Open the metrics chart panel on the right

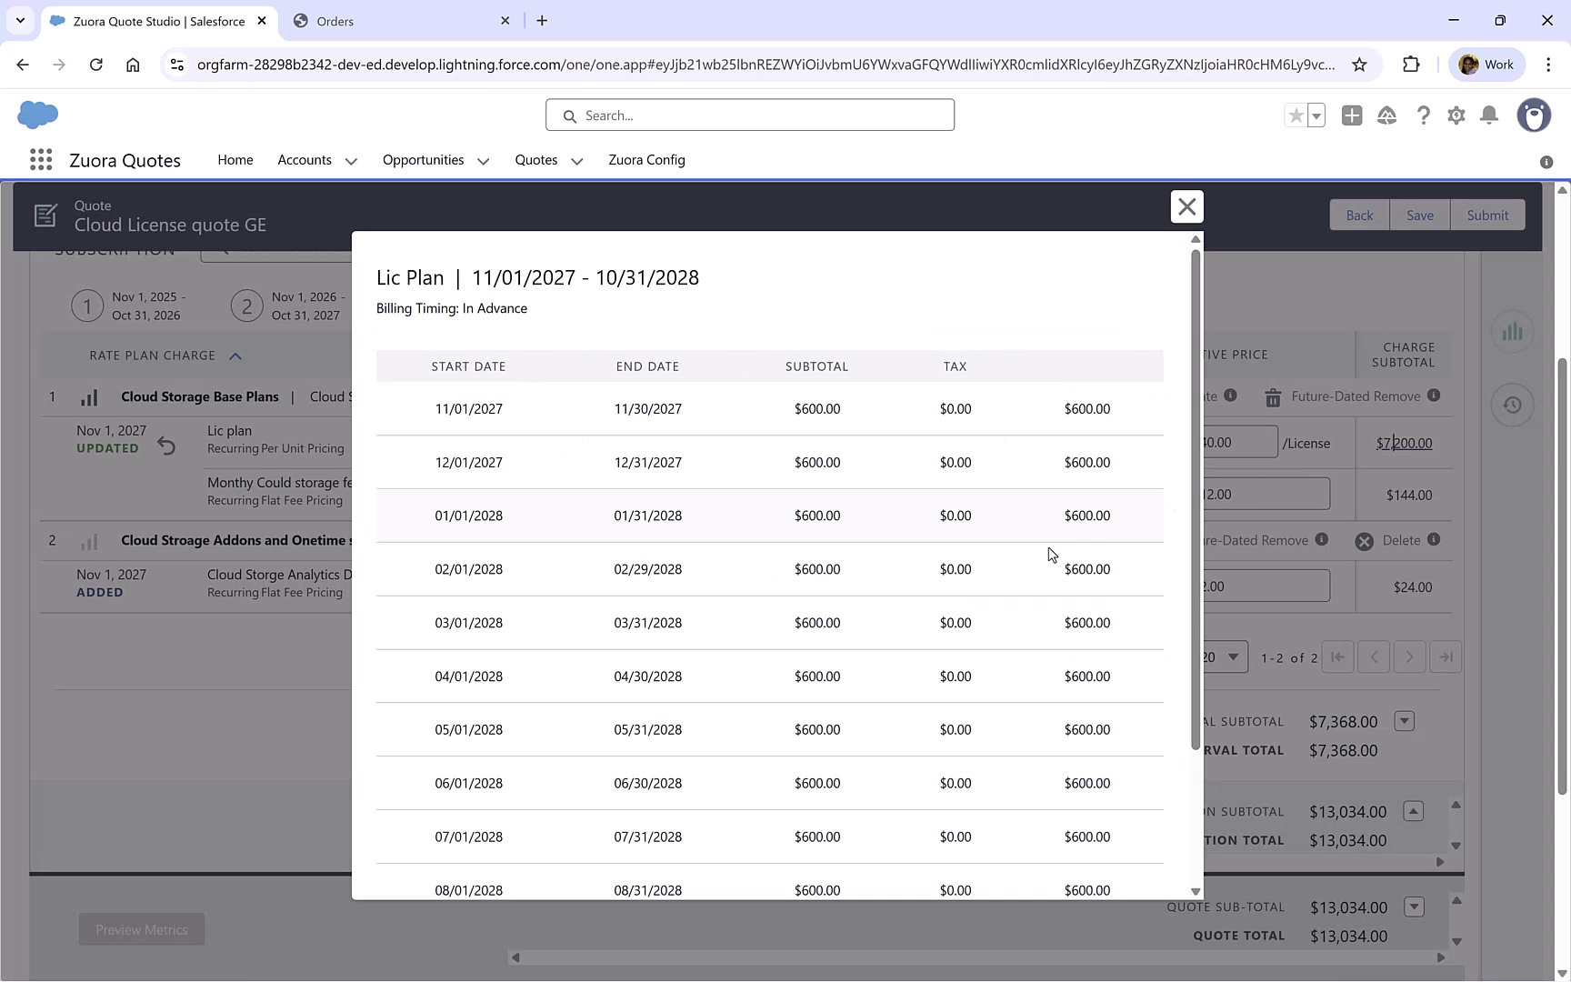point(1512,332)
